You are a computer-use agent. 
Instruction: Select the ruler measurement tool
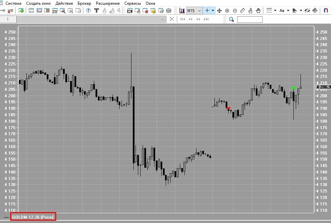pyautogui.click(x=243, y=11)
